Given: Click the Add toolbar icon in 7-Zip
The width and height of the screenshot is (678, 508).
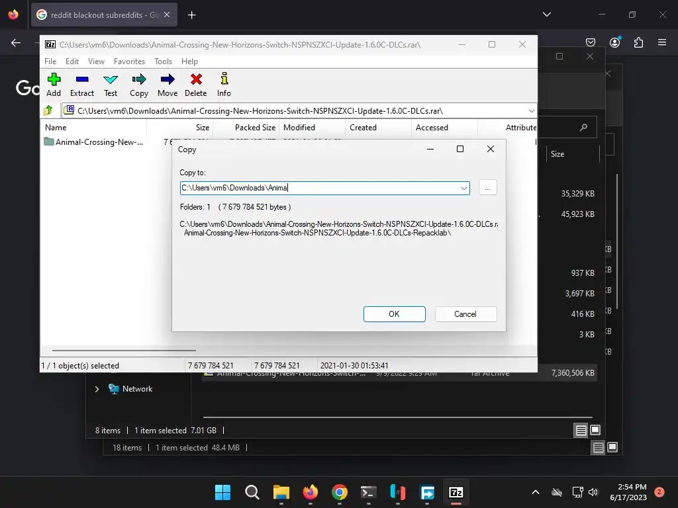Looking at the screenshot, I should pos(54,85).
